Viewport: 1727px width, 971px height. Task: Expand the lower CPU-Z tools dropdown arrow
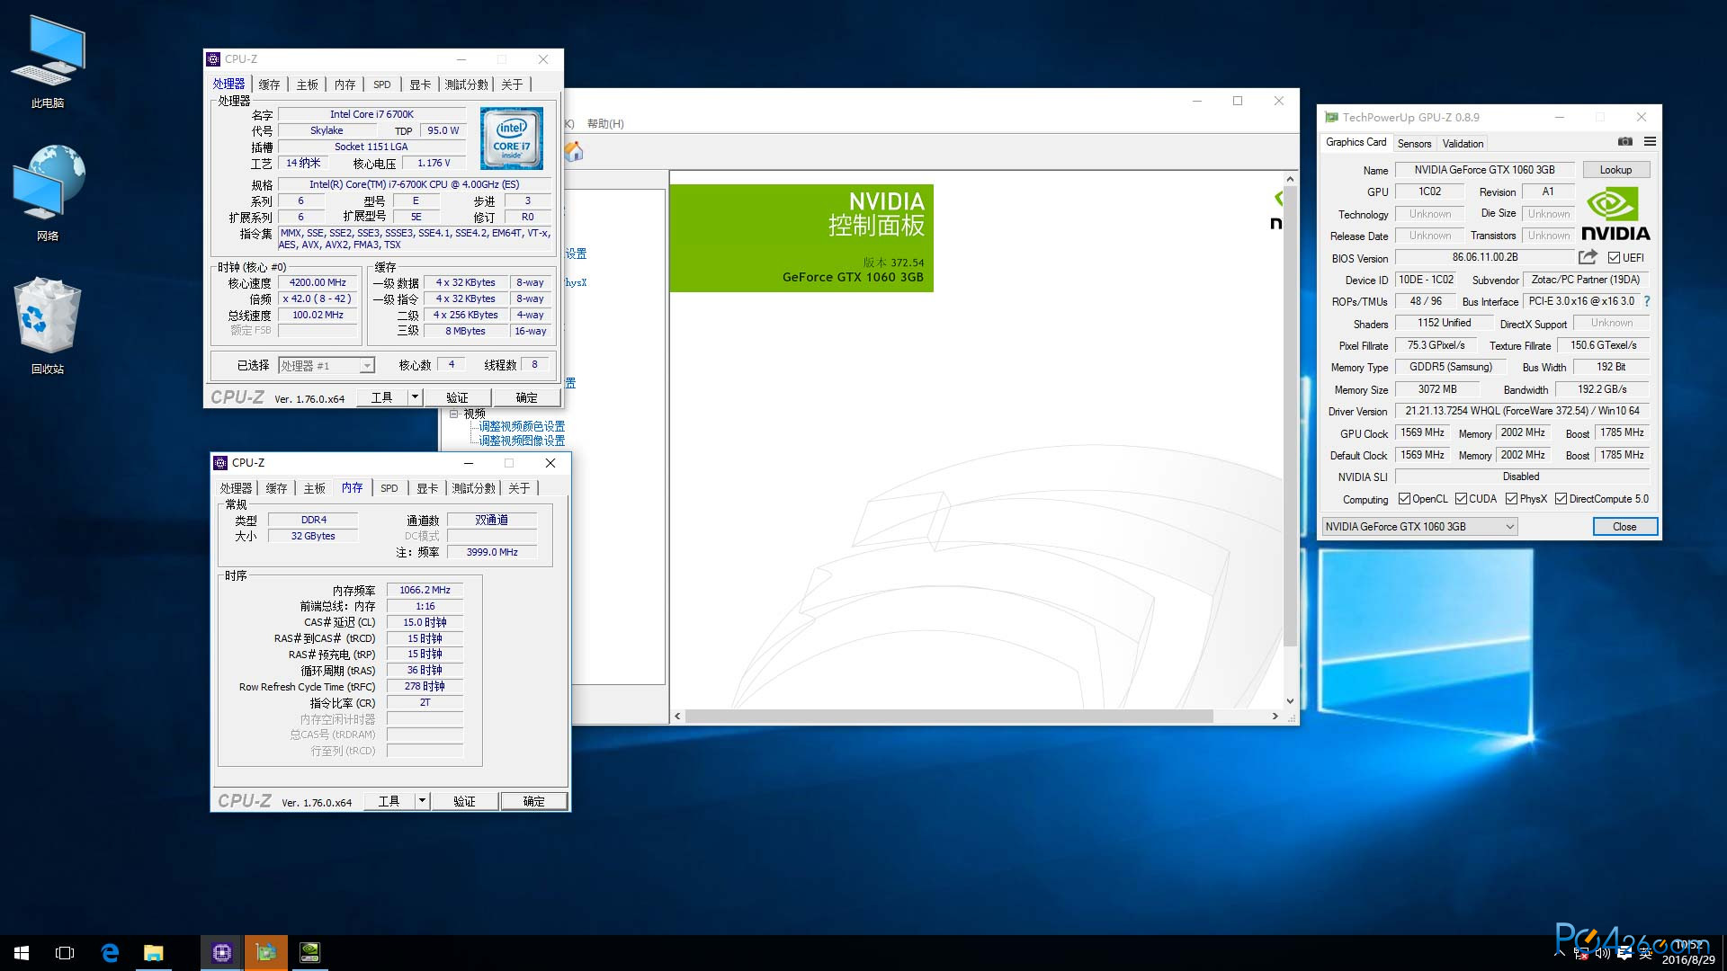click(x=422, y=801)
